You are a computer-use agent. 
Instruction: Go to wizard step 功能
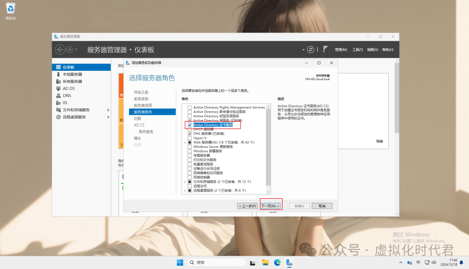tap(137, 119)
